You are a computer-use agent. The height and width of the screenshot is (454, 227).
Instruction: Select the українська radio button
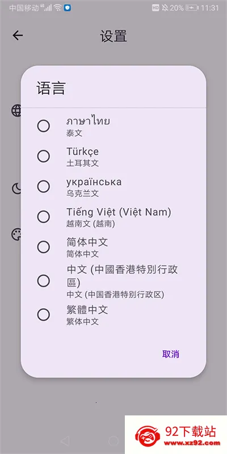(x=44, y=187)
